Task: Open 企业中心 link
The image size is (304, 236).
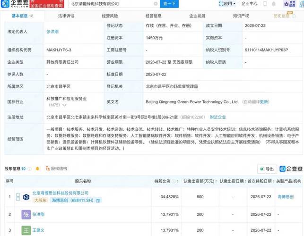Action: 249,4
